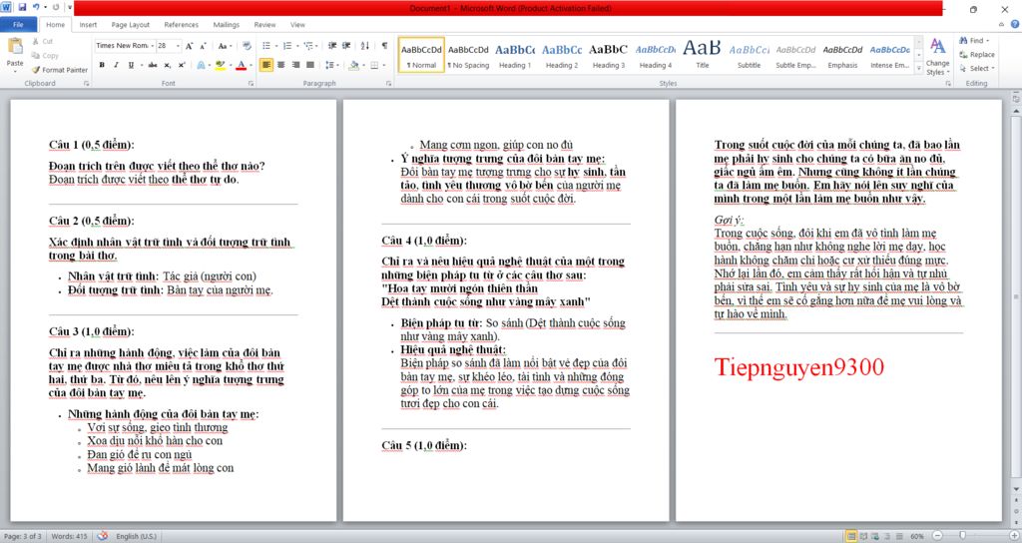The image size is (1022, 543).
Task: Open the font size 28 dropdown
Action: coord(178,46)
